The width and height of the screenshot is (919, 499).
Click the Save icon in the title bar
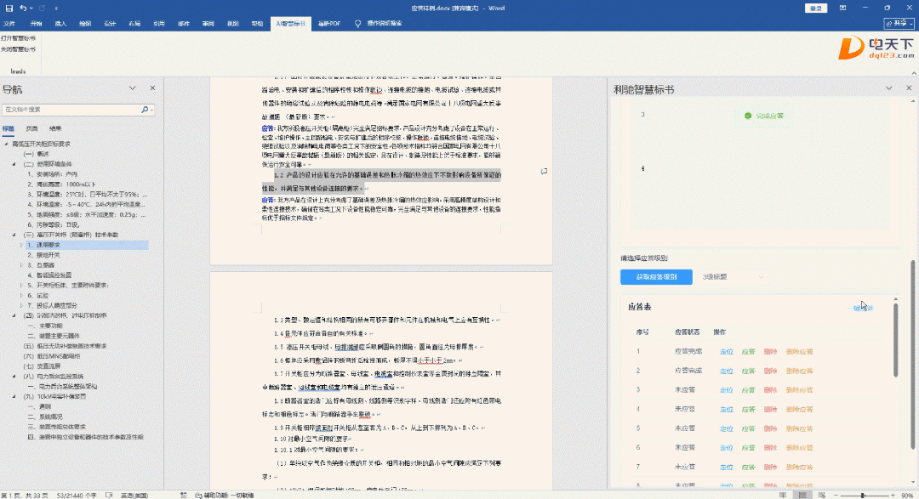(9, 9)
